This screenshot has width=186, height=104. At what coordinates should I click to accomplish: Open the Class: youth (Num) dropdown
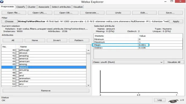[x=128, y=62]
